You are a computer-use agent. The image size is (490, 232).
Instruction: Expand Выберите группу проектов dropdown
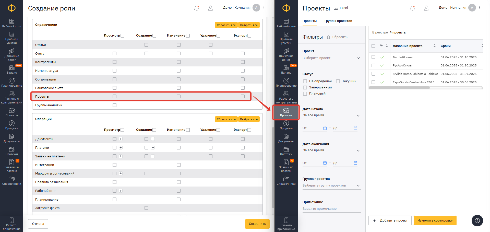click(331, 185)
